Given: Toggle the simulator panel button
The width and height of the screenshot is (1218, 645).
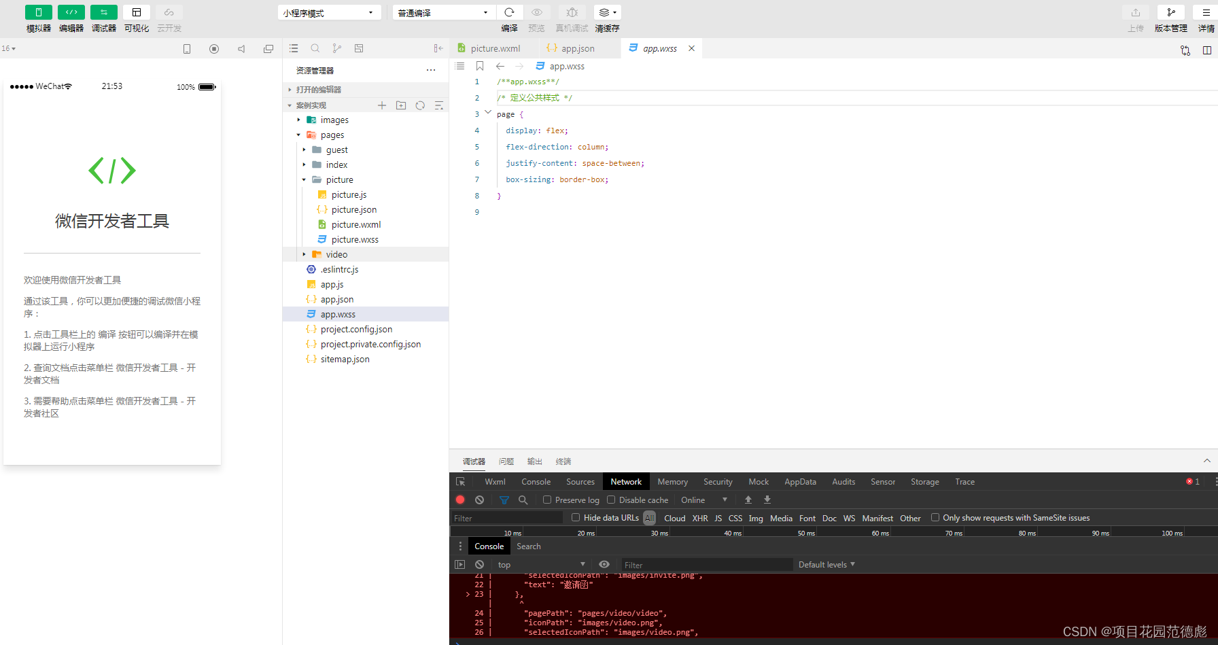Looking at the screenshot, I should (x=39, y=12).
